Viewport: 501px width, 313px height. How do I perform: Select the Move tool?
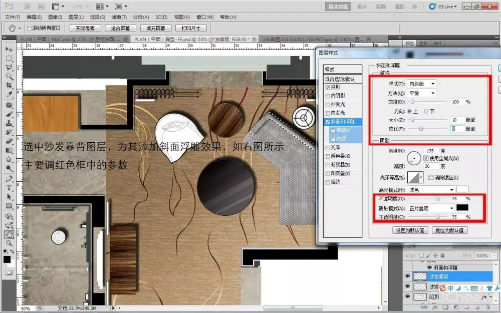coord(9,50)
